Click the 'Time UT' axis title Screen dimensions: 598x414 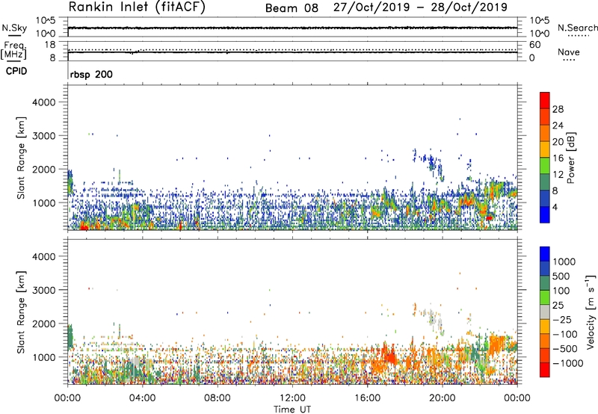292,410
